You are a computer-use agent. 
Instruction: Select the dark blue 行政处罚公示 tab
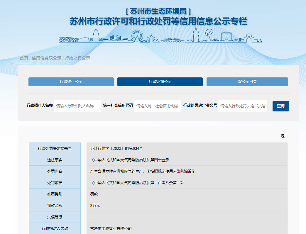pos(160,82)
